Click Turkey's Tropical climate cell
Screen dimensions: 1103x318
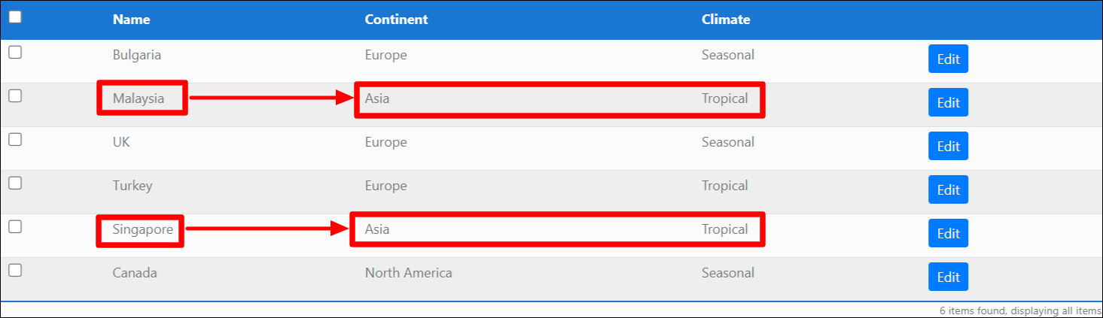tap(725, 186)
